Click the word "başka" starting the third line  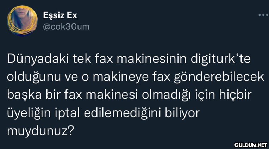(x=24, y=95)
